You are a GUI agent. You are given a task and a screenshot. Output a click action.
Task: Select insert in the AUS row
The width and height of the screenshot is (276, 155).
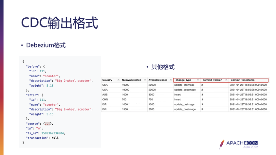[177, 95]
